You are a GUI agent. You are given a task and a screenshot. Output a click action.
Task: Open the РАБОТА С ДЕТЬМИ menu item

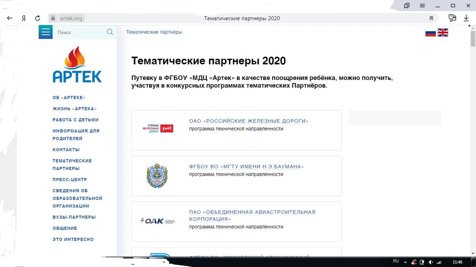coord(76,120)
